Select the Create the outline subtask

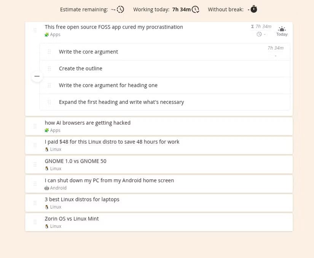click(81, 68)
